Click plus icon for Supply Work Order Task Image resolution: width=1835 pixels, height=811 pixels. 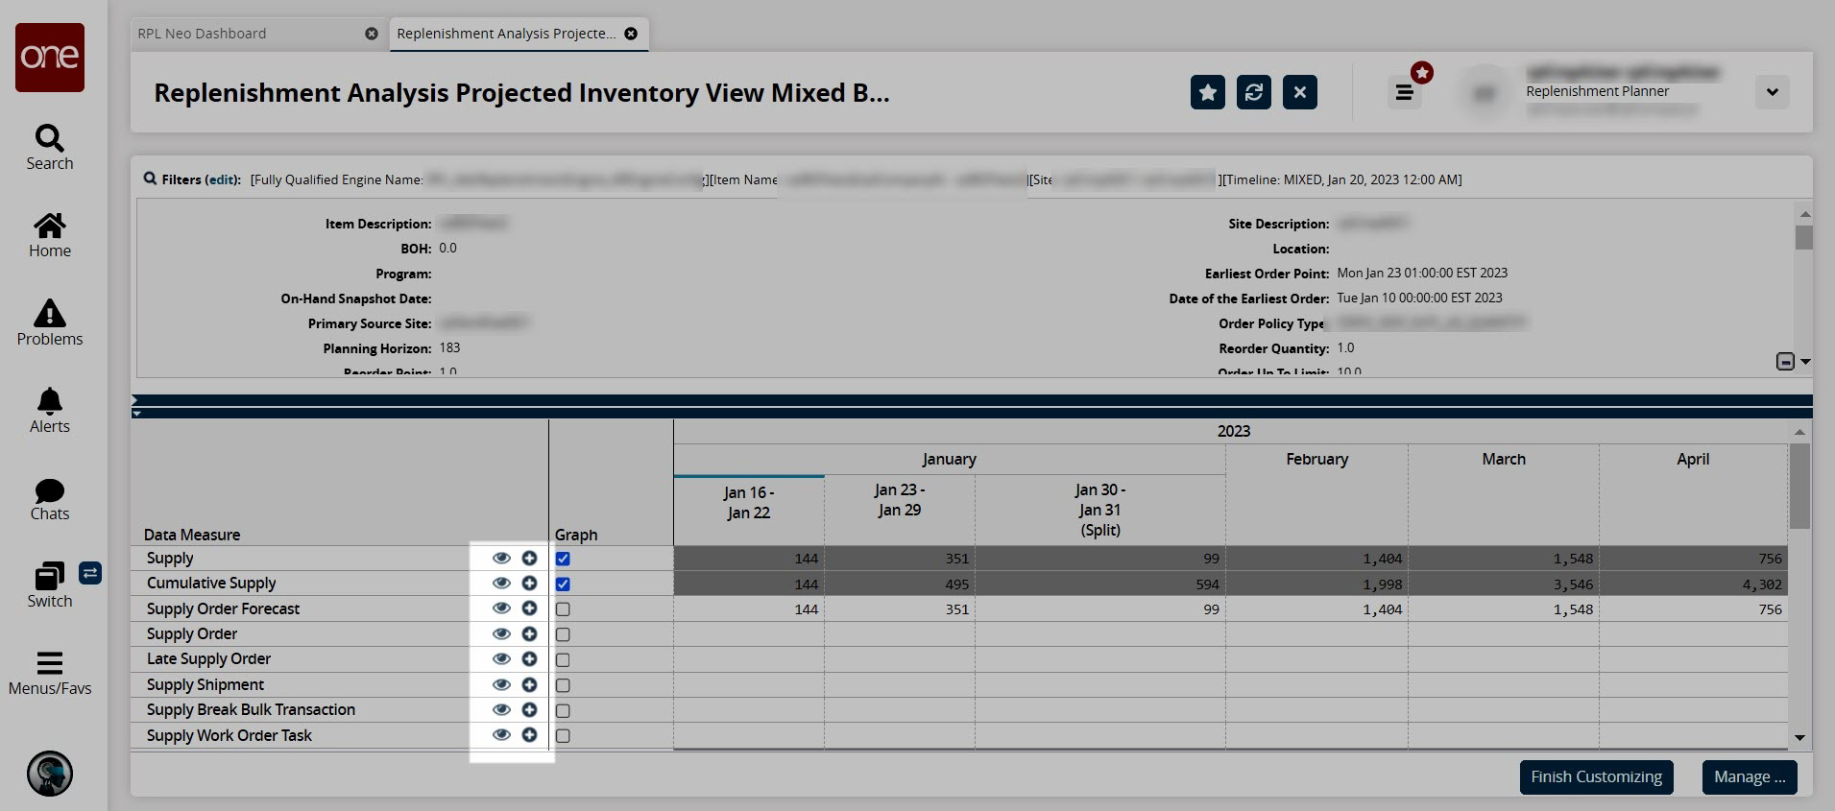[x=529, y=735]
